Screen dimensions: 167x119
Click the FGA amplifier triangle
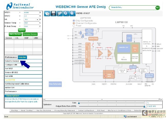click(x=100, y=53)
